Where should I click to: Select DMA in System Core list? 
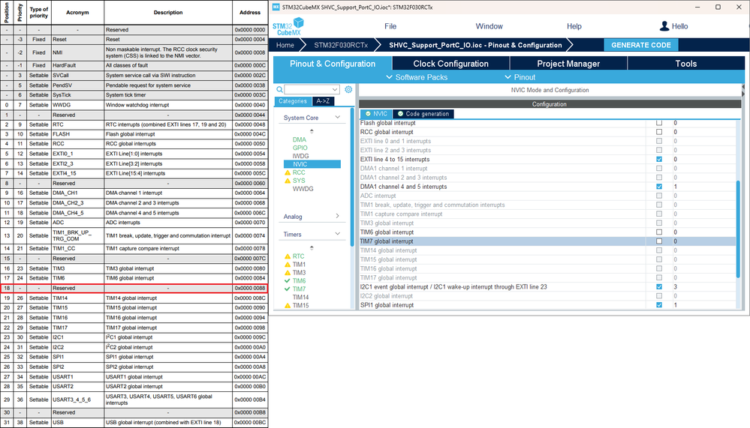click(300, 139)
